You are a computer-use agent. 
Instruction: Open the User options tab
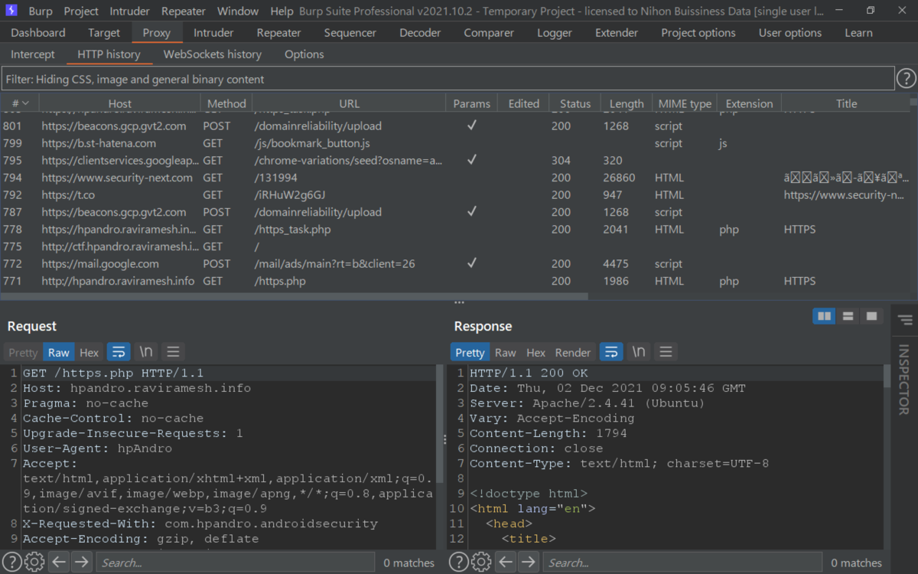click(790, 33)
